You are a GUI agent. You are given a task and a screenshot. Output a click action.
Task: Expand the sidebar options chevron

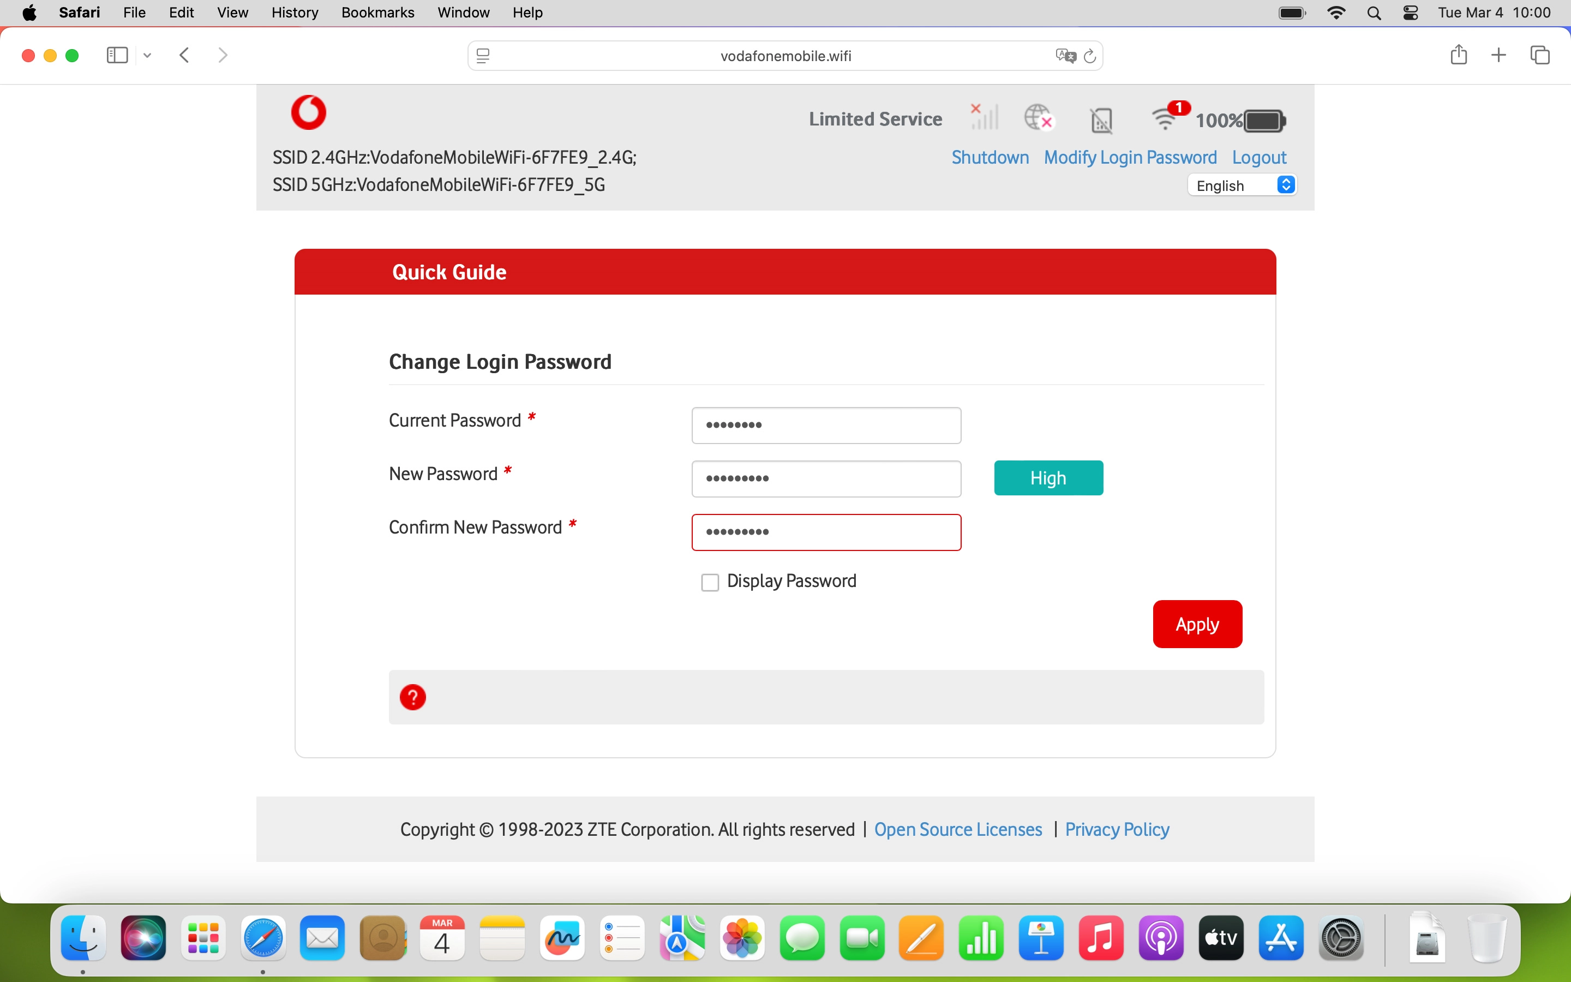[147, 56]
